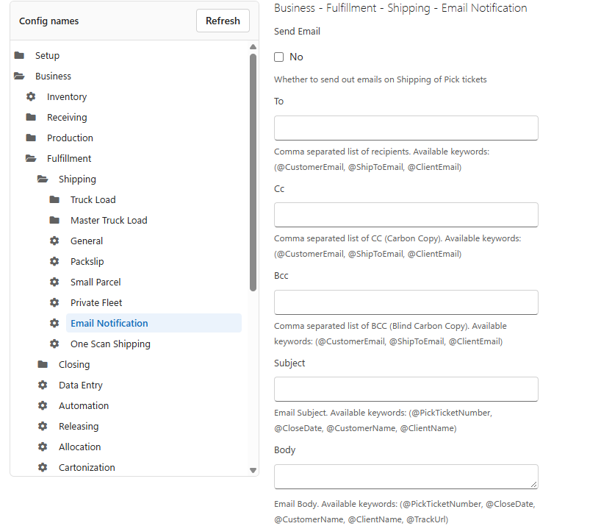The width and height of the screenshot is (612, 526).
Task: Click the gear icon beside General
Action: click(54, 241)
